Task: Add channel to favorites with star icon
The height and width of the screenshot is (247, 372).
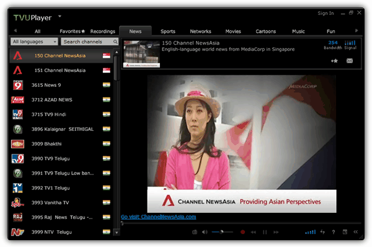Action: click(335, 61)
